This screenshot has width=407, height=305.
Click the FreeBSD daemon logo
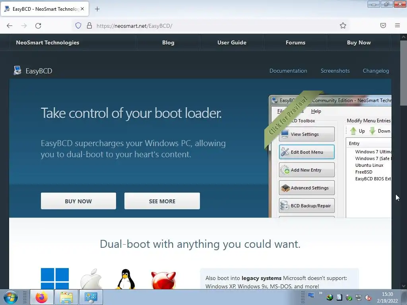tap(163, 280)
